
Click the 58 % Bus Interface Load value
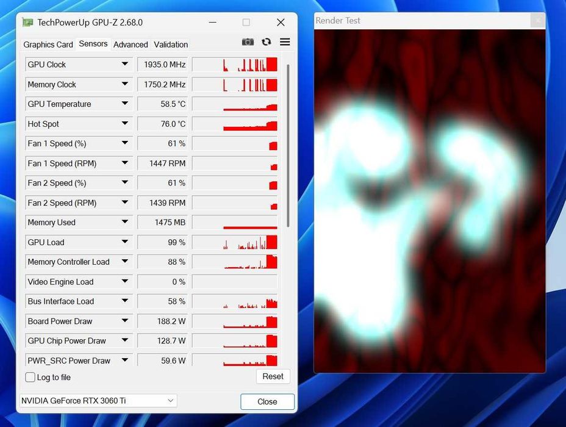pyautogui.click(x=162, y=301)
